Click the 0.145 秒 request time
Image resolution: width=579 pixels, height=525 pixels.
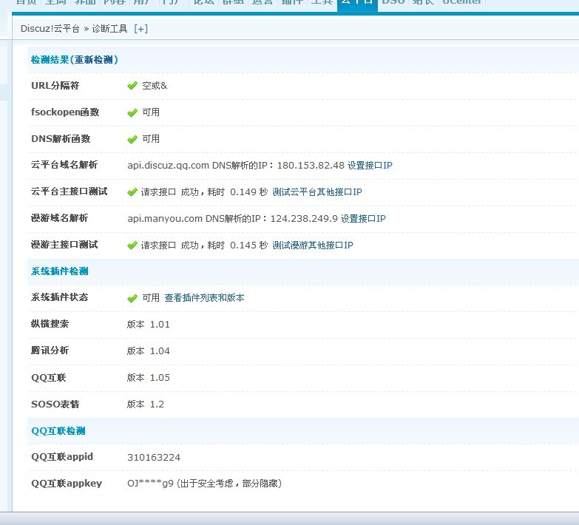point(248,245)
